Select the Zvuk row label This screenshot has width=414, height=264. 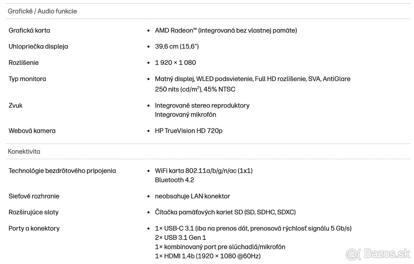16,105
